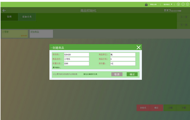
Task: Click the 条形码 barcode input field
Action: click(x=76, y=55)
